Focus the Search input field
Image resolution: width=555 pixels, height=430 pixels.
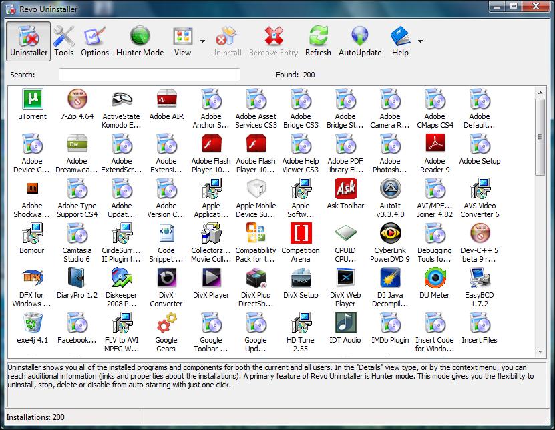coord(150,75)
